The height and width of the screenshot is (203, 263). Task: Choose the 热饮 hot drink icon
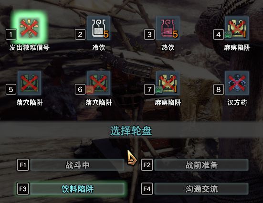point(168,28)
